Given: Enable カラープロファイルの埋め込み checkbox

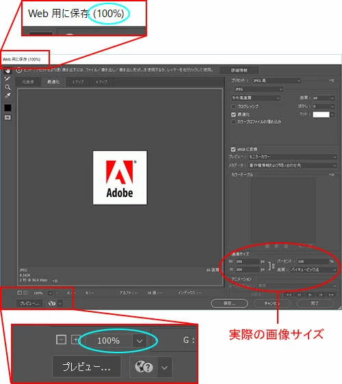Looking at the screenshot, I should (x=233, y=122).
